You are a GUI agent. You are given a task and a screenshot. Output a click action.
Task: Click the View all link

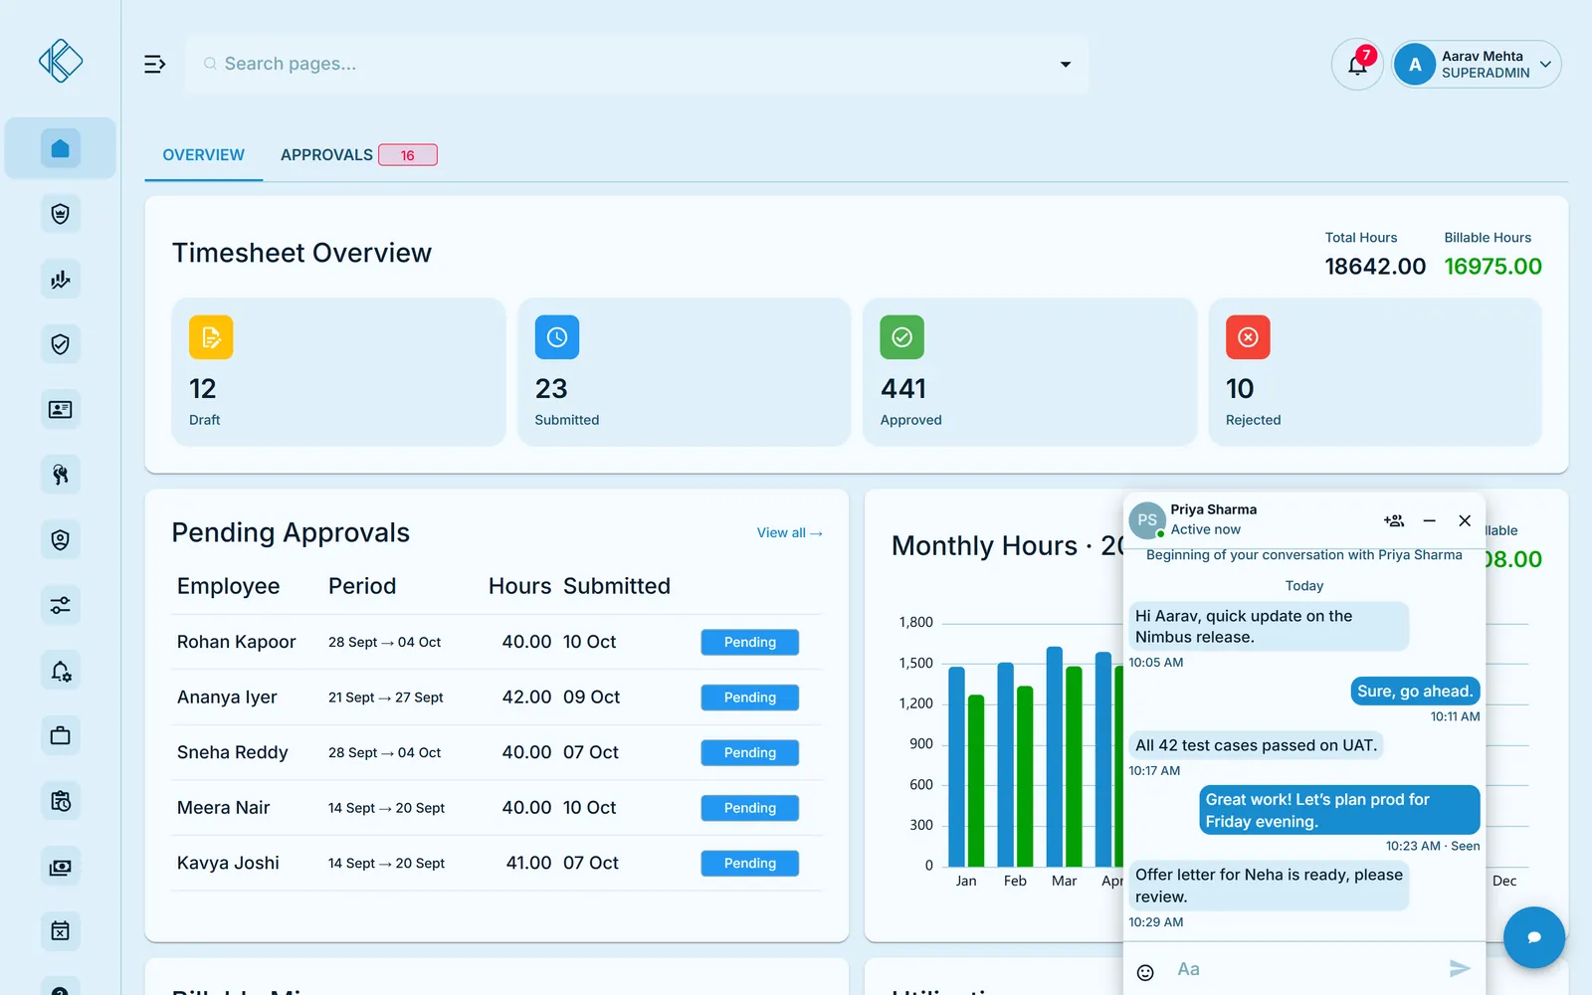pos(790,533)
